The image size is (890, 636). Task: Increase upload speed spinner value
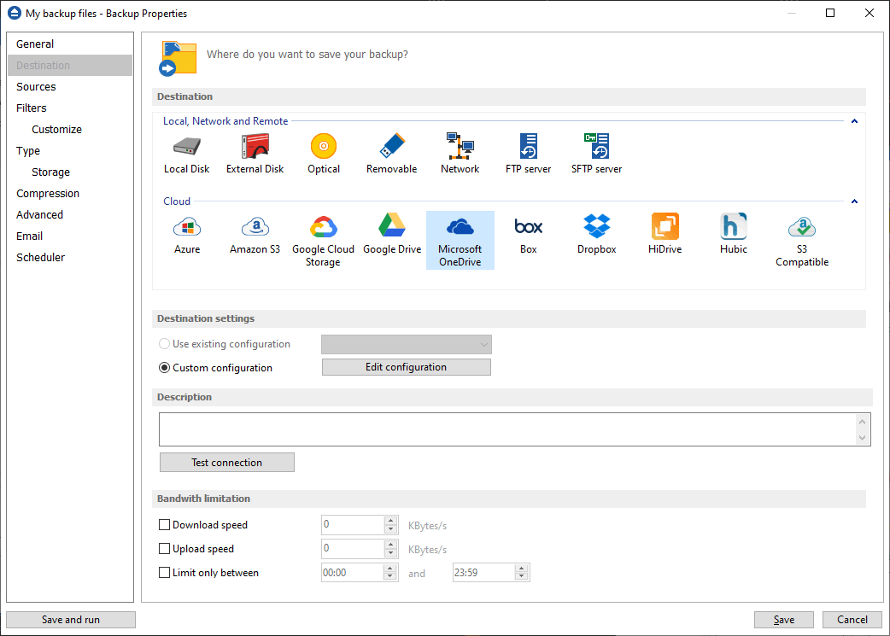390,544
